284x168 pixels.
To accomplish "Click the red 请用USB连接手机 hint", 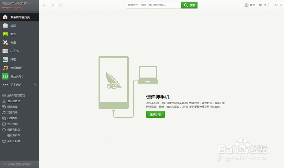I will click(12, 8).
